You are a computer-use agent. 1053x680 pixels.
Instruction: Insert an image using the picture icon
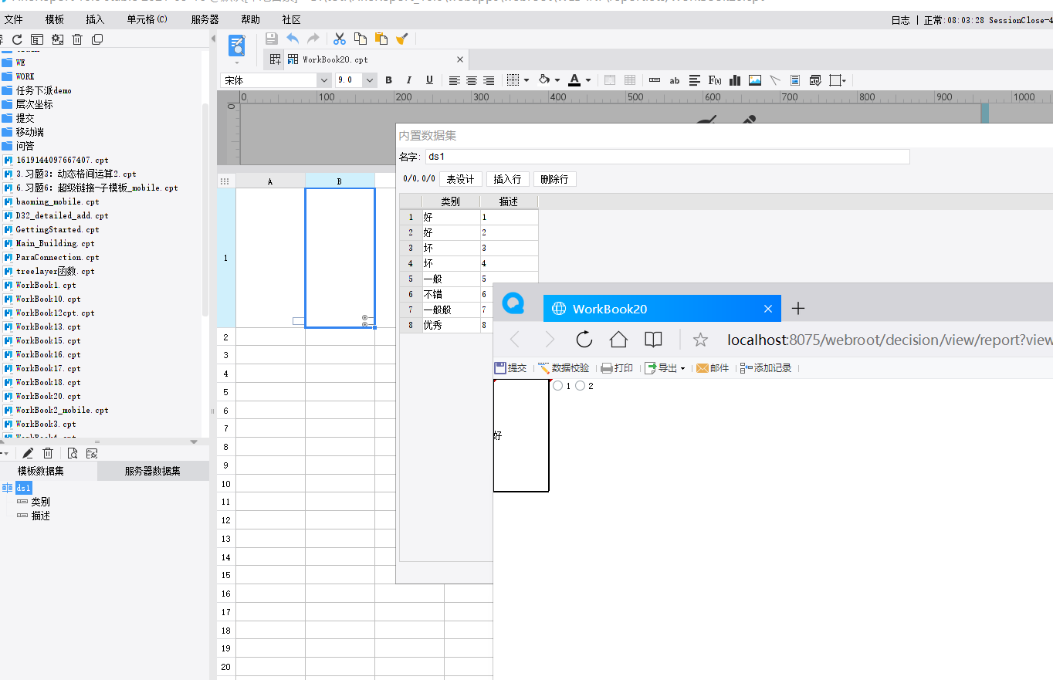coord(755,80)
